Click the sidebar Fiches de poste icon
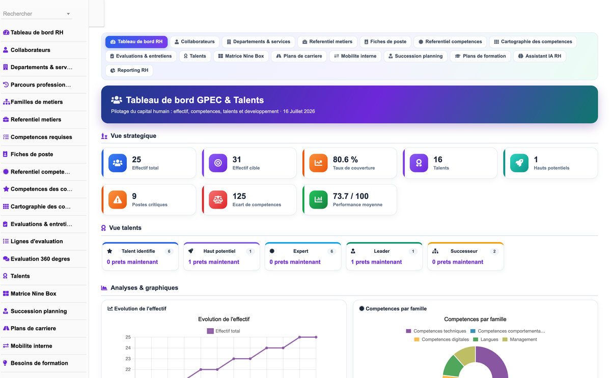 click(x=6, y=154)
